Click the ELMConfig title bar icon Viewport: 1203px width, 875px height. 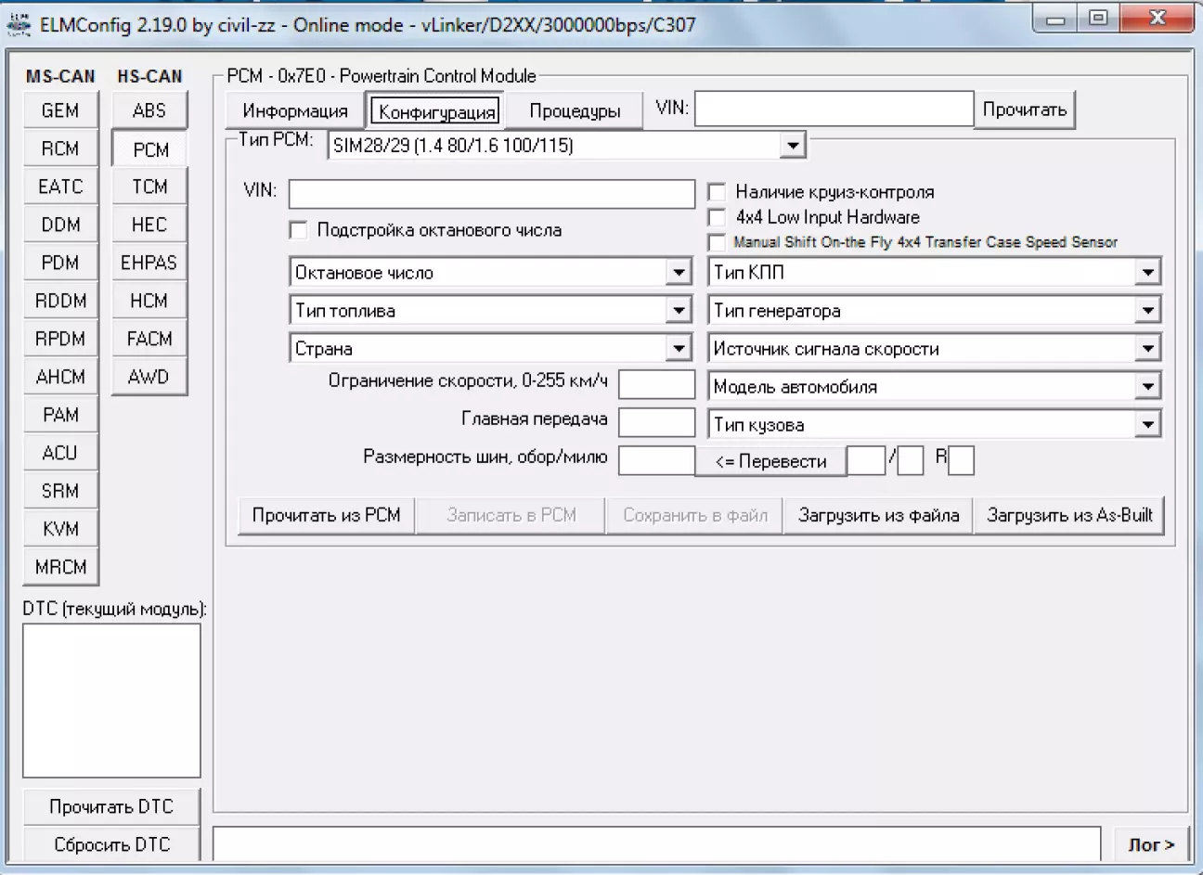point(18,24)
